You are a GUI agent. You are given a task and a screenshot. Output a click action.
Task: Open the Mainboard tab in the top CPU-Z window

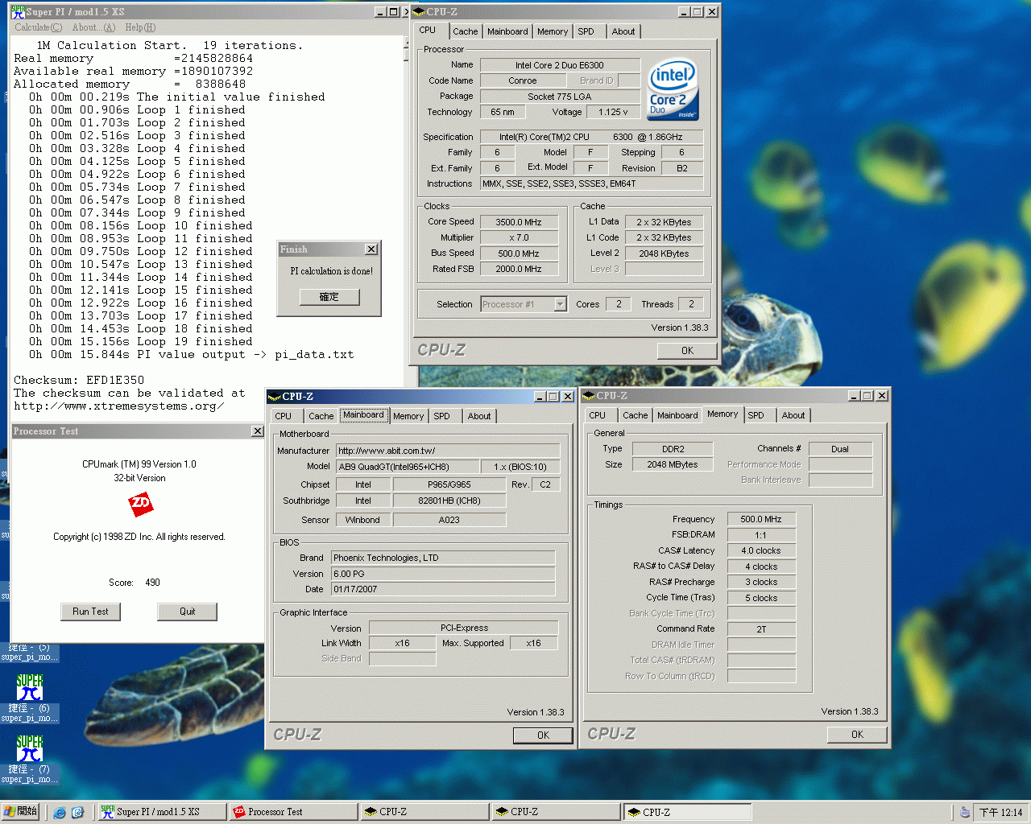tap(507, 31)
